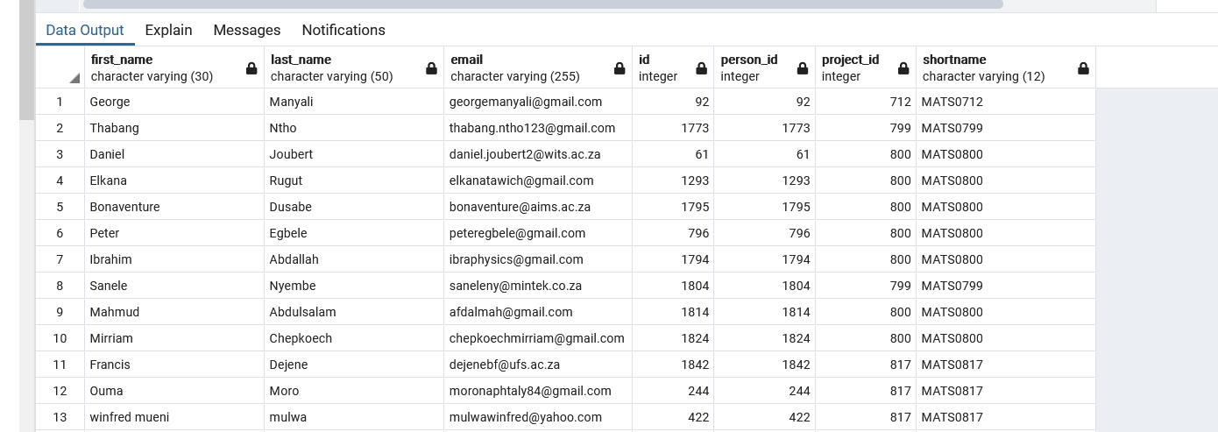Screen dimensions: 1218x432
Task: Click the cell 'George'
Action: (x=174, y=102)
